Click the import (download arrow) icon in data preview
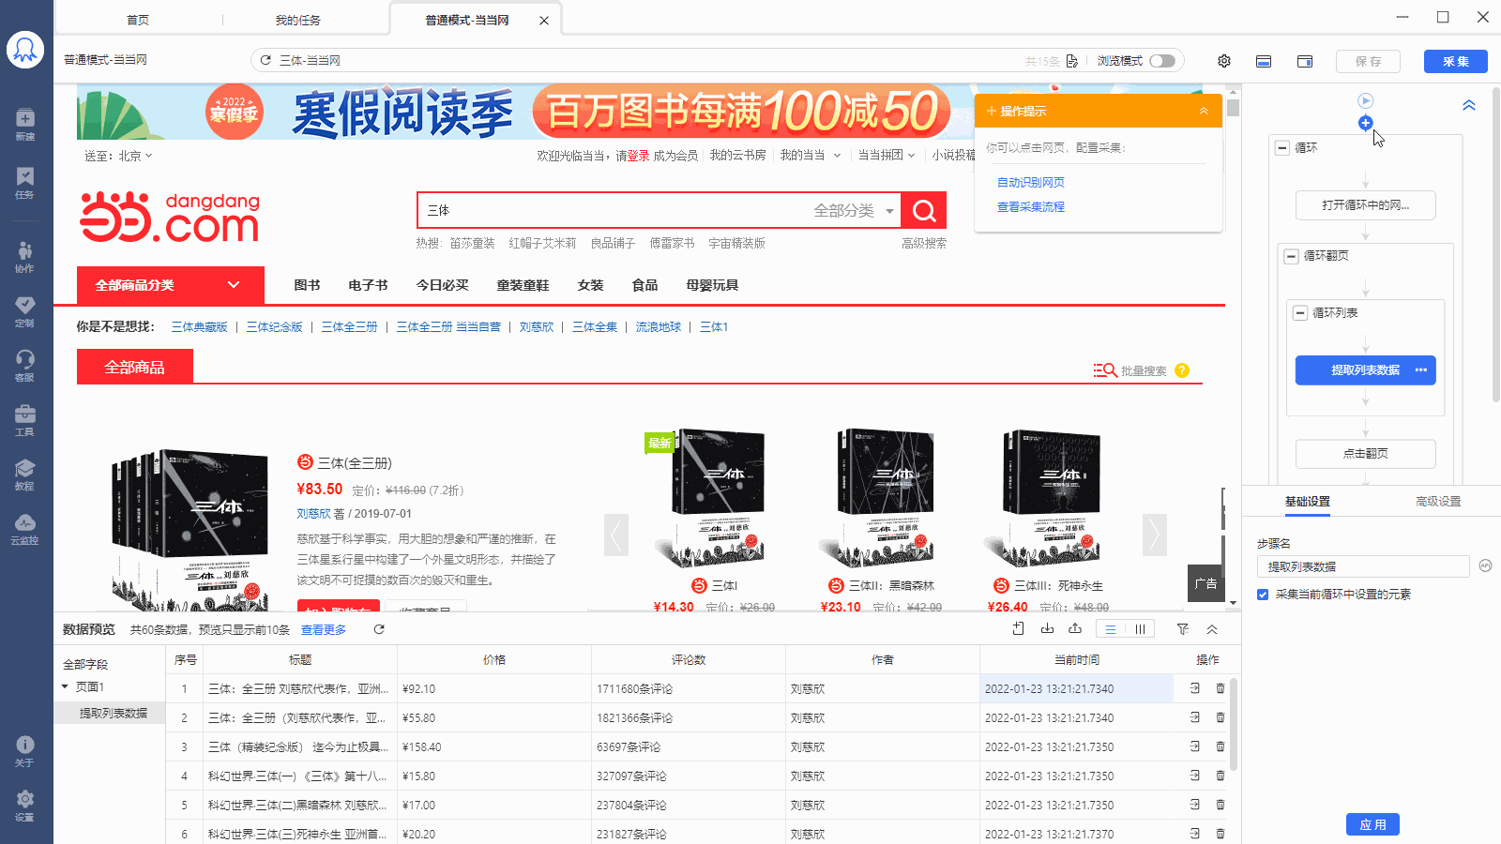The width and height of the screenshot is (1501, 844). pos(1047,629)
